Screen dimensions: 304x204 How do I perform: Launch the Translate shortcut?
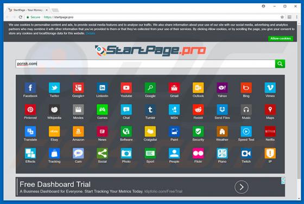(30, 131)
